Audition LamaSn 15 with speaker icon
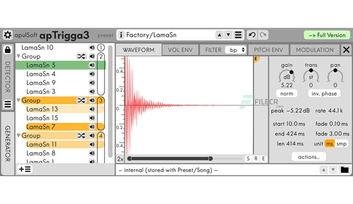 (x=92, y=118)
